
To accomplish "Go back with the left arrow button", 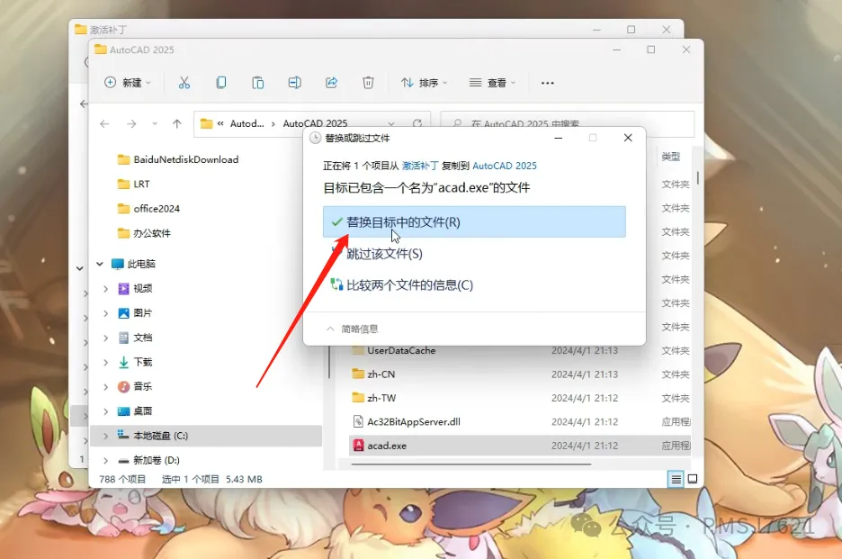I will [104, 123].
